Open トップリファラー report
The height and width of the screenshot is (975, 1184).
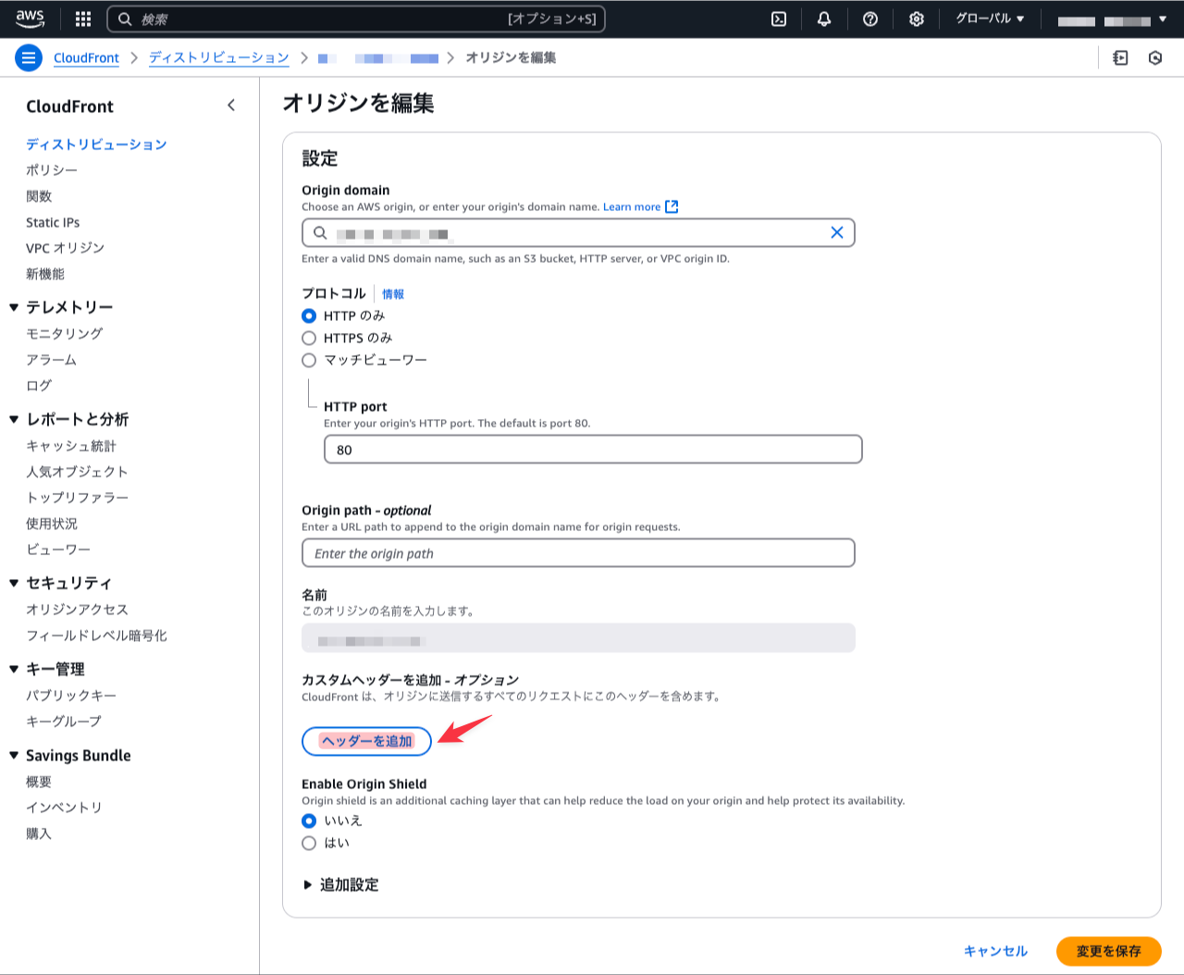pos(78,498)
